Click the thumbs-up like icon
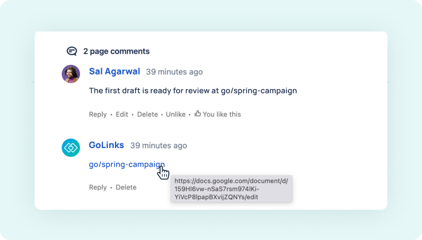 tap(197, 113)
